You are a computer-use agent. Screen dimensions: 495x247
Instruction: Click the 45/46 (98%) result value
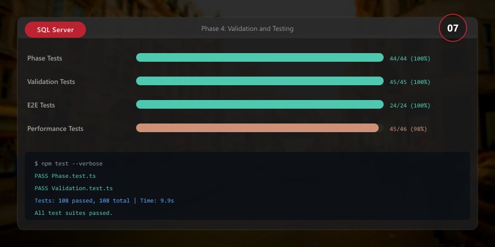pos(408,129)
